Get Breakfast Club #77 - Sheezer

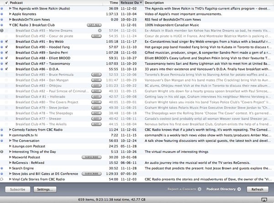[x=96, y=118]
